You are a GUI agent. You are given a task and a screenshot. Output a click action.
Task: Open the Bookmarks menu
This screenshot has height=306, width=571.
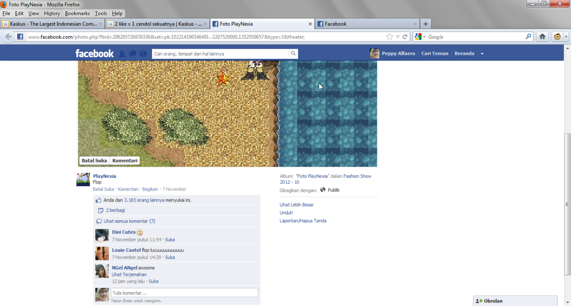point(77,13)
